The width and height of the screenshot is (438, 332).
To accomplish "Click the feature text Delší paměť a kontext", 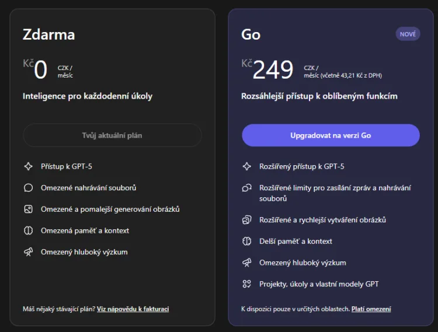I will pyautogui.click(x=296, y=242).
